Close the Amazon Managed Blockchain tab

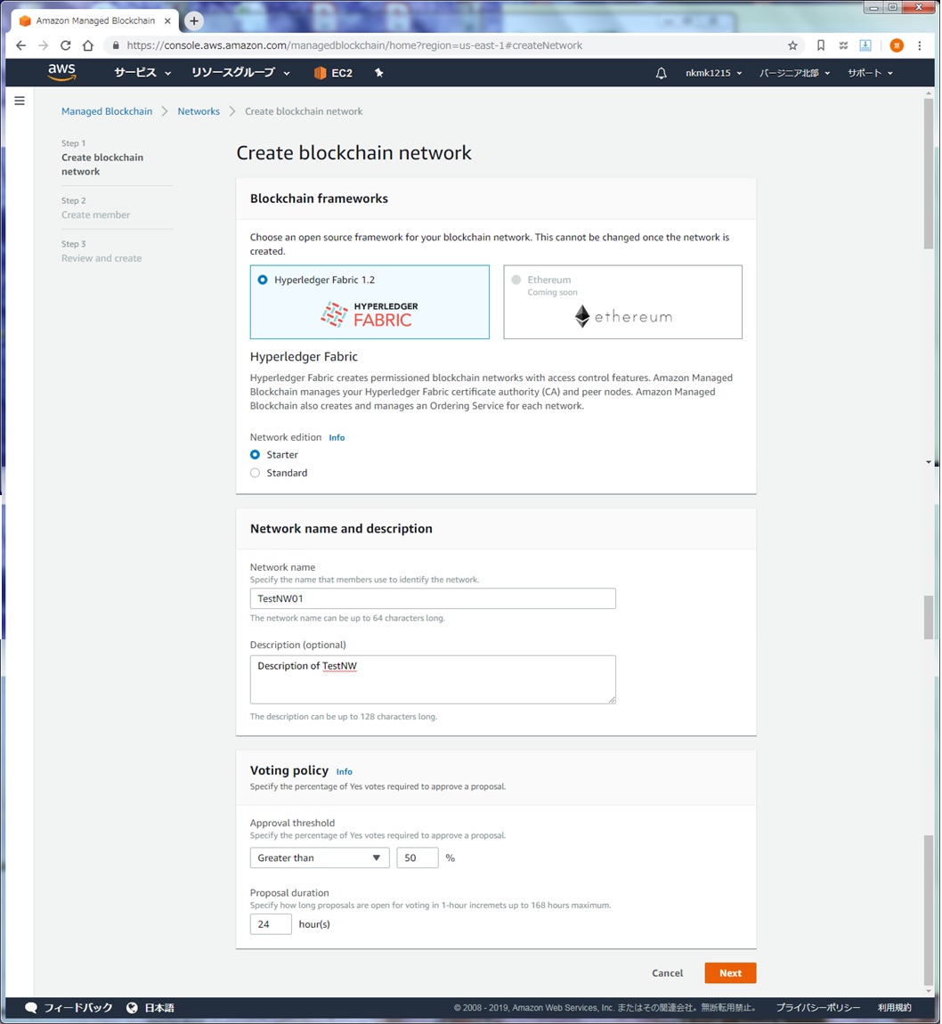[x=167, y=20]
